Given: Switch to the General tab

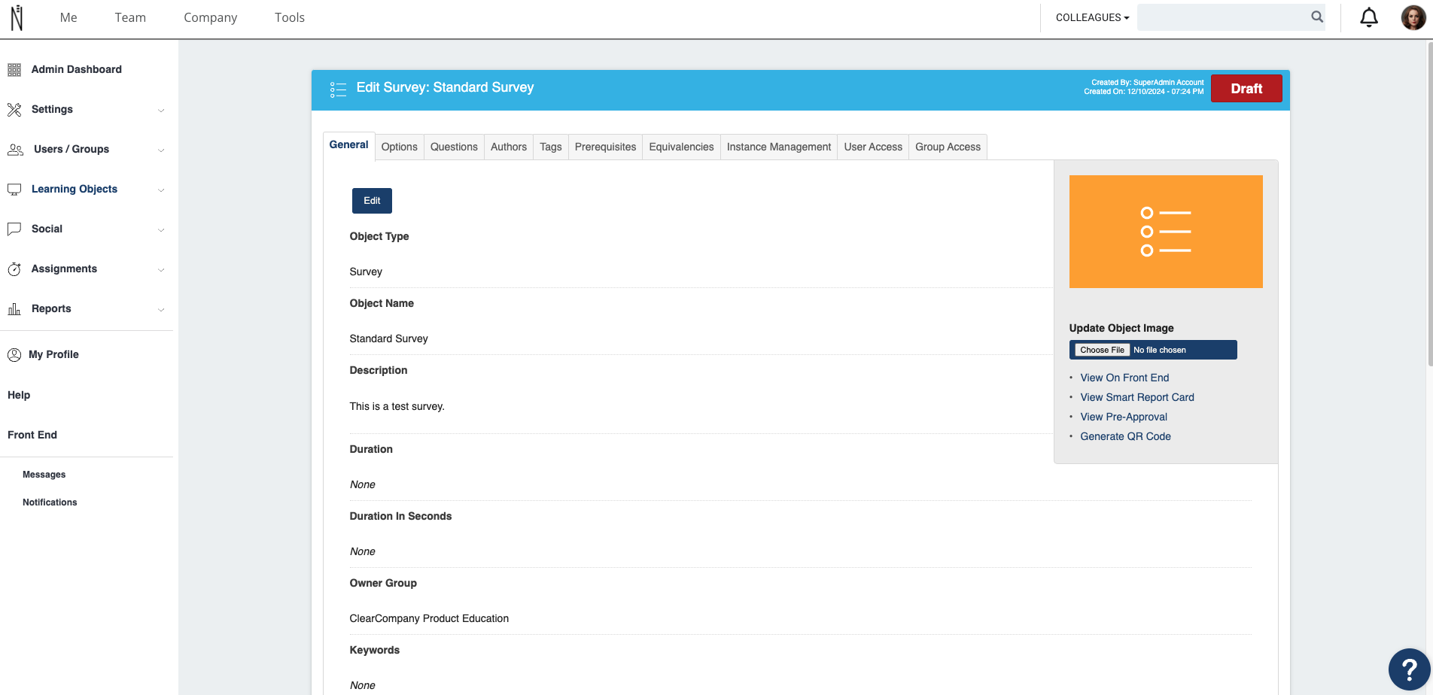Looking at the screenshot, I should point(348,145).
